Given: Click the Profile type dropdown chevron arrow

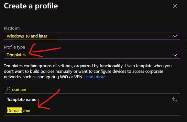Looking at the screenshot, I should click(x=175, y=55).
